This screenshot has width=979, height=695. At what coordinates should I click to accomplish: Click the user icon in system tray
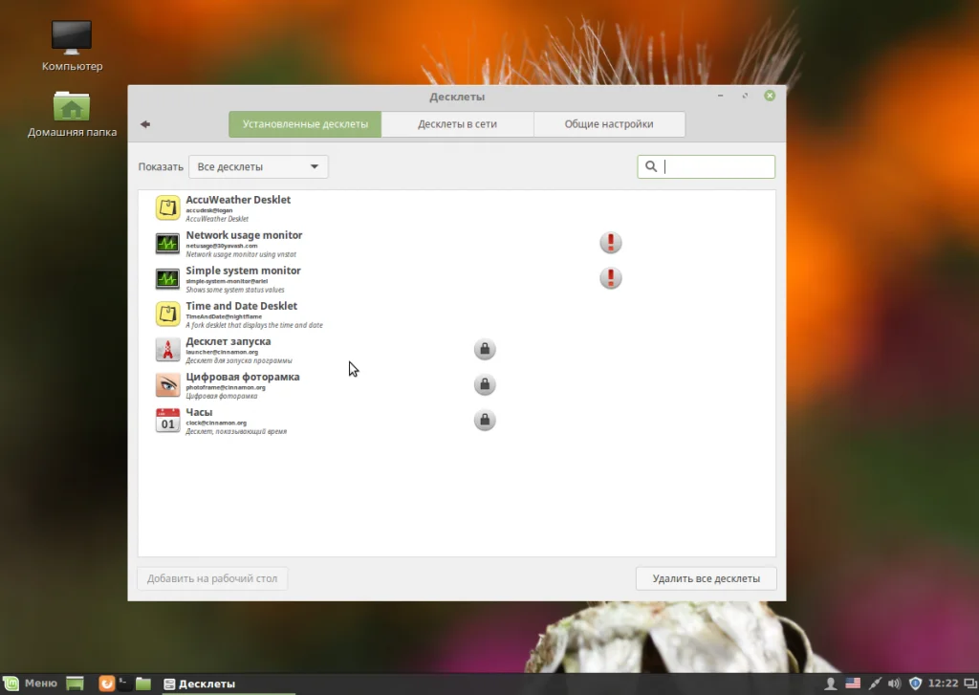(831, 684)
